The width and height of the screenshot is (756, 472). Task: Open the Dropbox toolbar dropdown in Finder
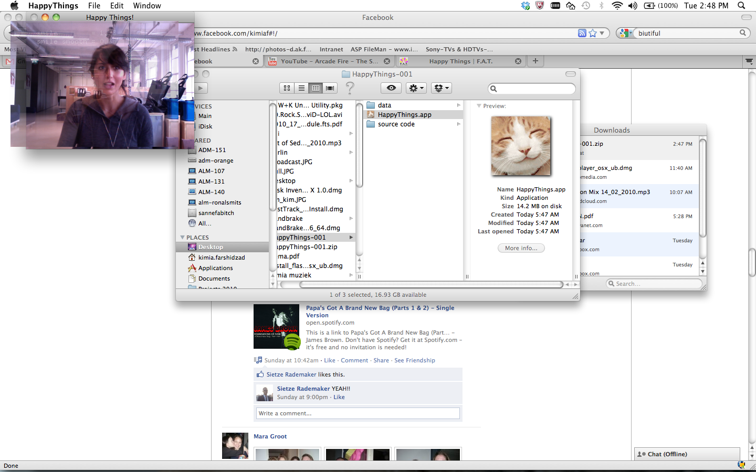coord(441,88)
